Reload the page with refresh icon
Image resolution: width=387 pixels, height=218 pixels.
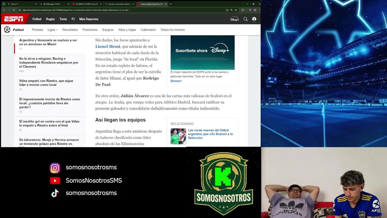[x=14, y=10]
